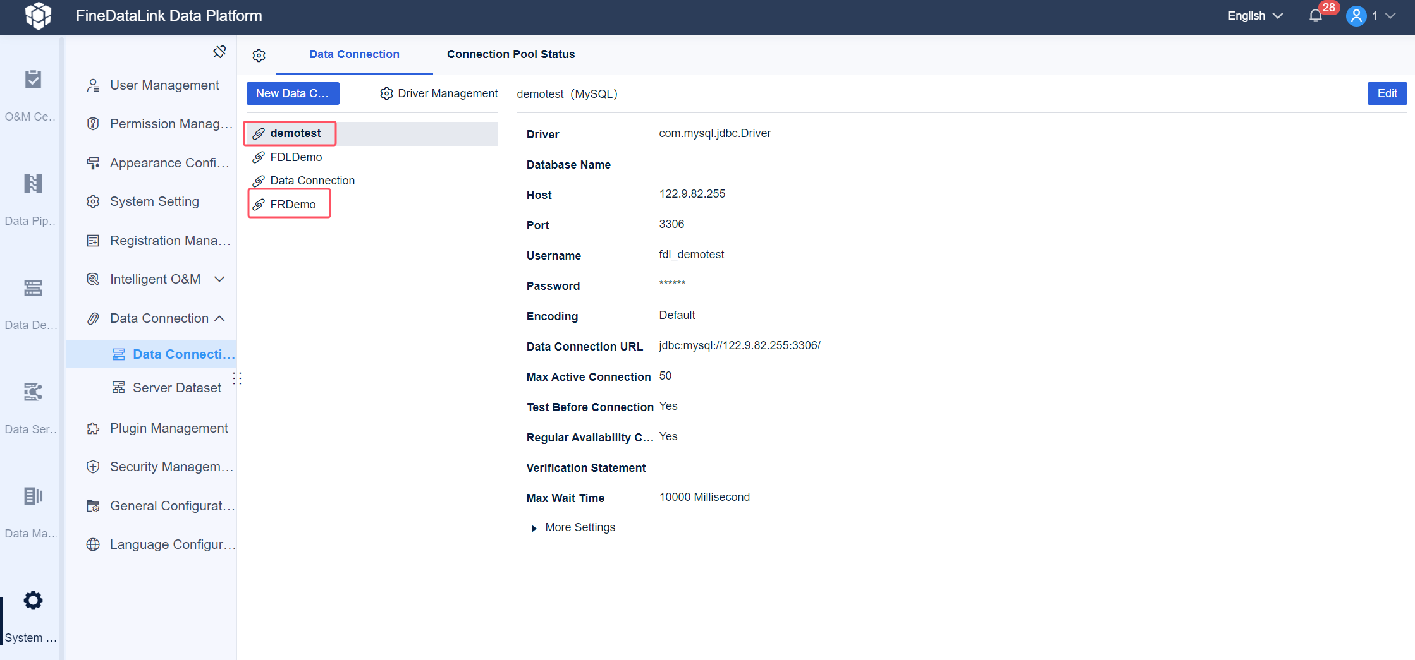Open the notifications bell
Screen dimensions: 1415x660
tap(1314, 15)
